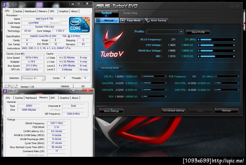Open Memory tab in top CPU-Z window

(x=43, y=11)
